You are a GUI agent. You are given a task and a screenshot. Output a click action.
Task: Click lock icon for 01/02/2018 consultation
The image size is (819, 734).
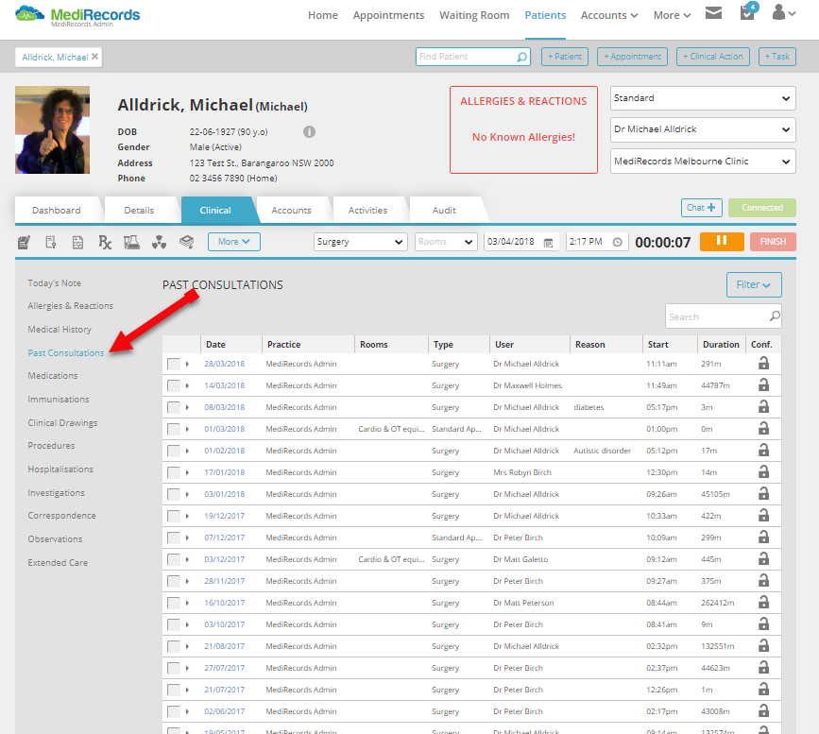[763, 450]
